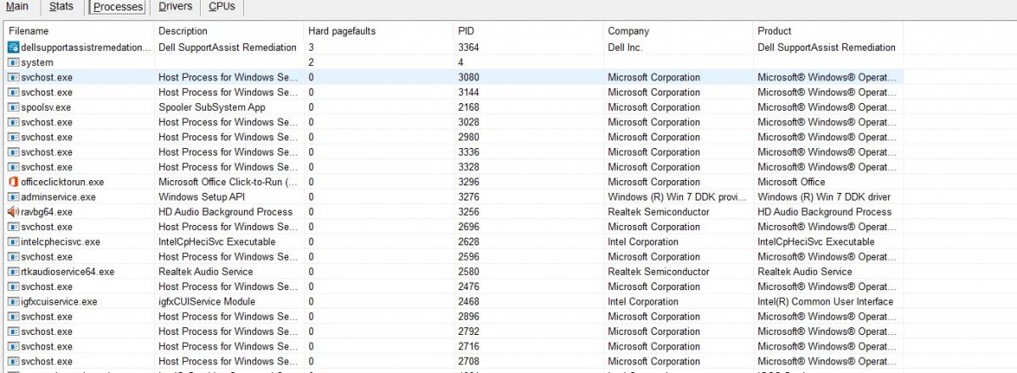
Task: Click the PID value 2580
Action: [469, 272]
